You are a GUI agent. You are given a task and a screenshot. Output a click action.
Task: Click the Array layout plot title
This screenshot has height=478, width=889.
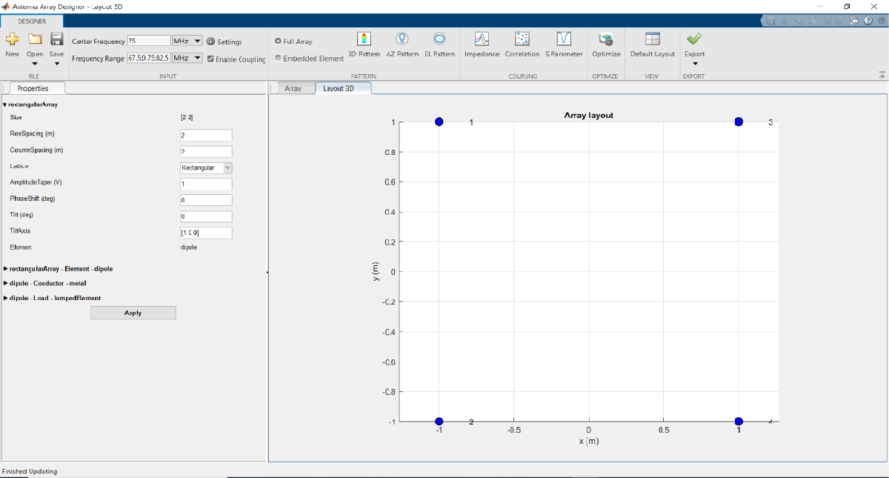[x=589, y=115]
